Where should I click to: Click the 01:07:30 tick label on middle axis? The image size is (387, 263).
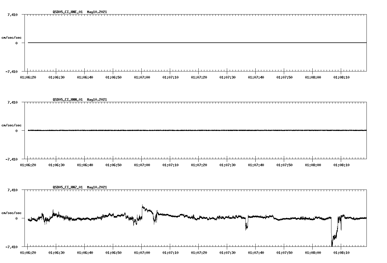(228, 164)
